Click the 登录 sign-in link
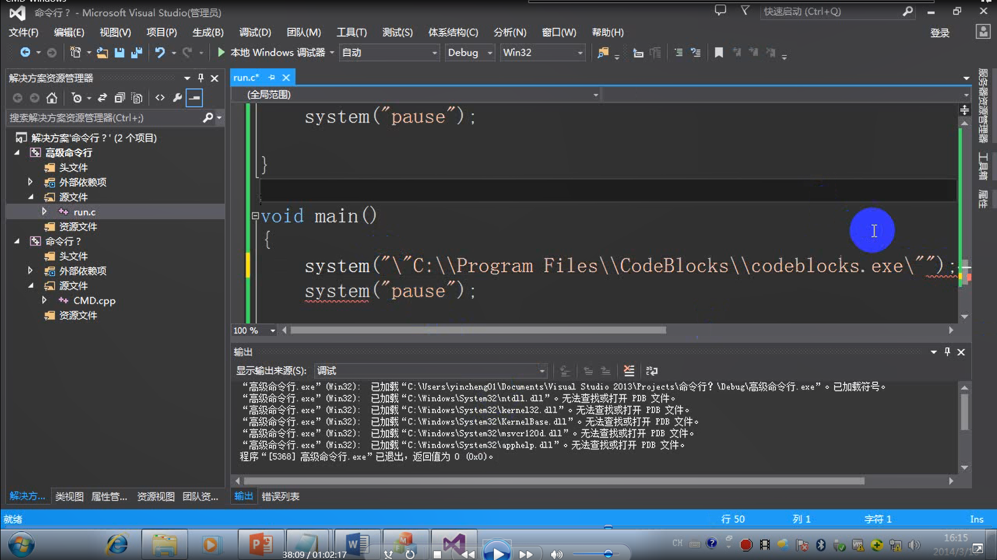This screenshot has height=560, width=997. pos(940,33)
